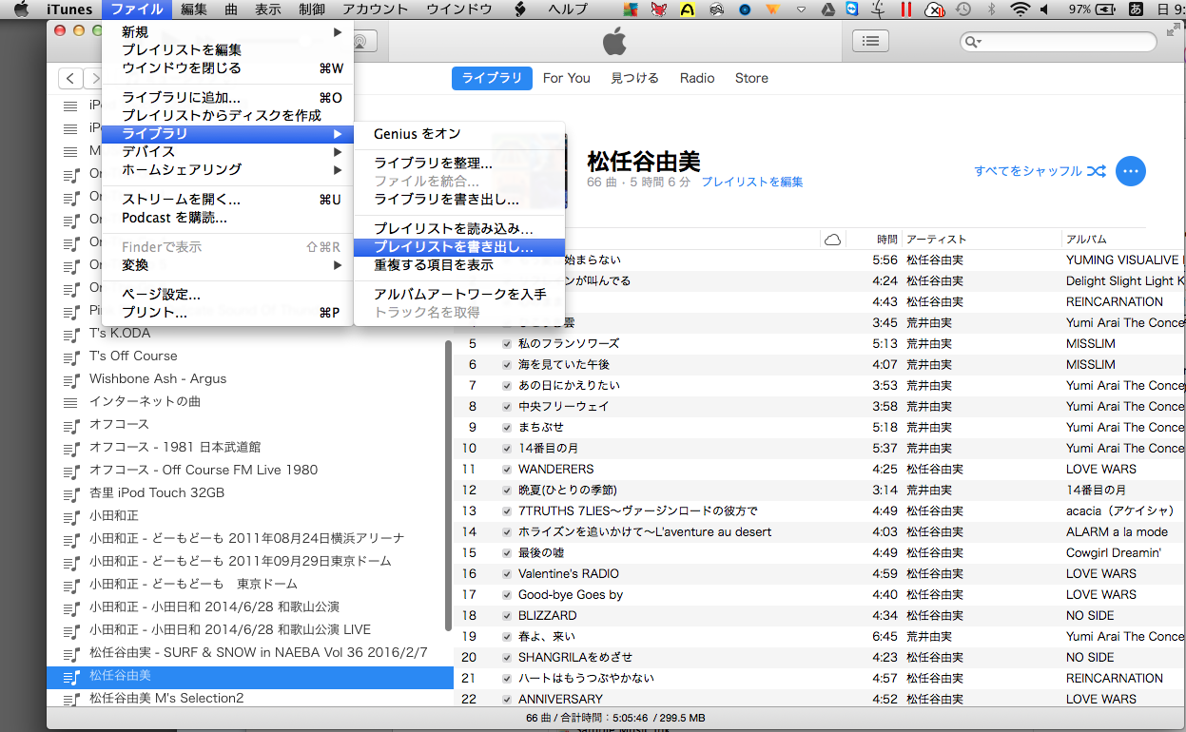Expand the 新規 submenu
Viewport: 1186px width, 732px height.
227,32
